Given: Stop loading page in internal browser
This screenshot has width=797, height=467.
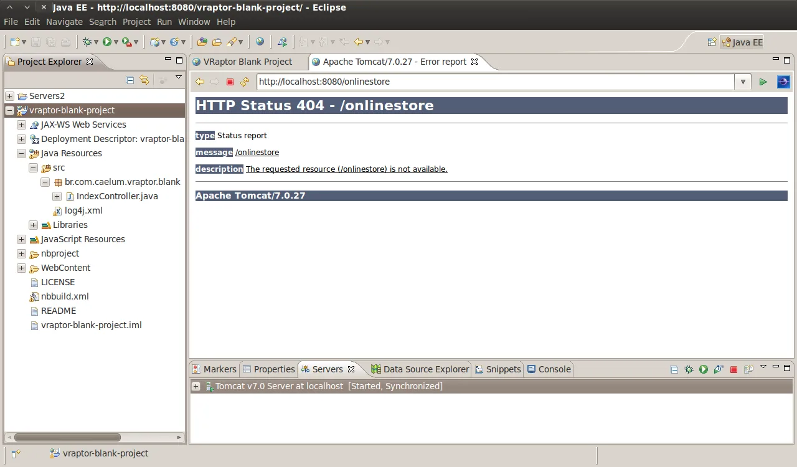Looking at the screenshot, I should pos(230,82).
